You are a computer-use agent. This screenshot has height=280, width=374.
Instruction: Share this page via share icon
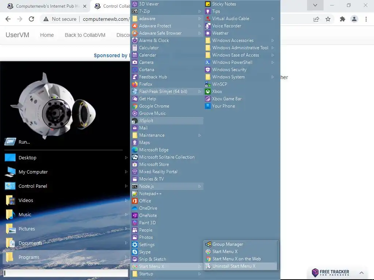pos(316,19)
